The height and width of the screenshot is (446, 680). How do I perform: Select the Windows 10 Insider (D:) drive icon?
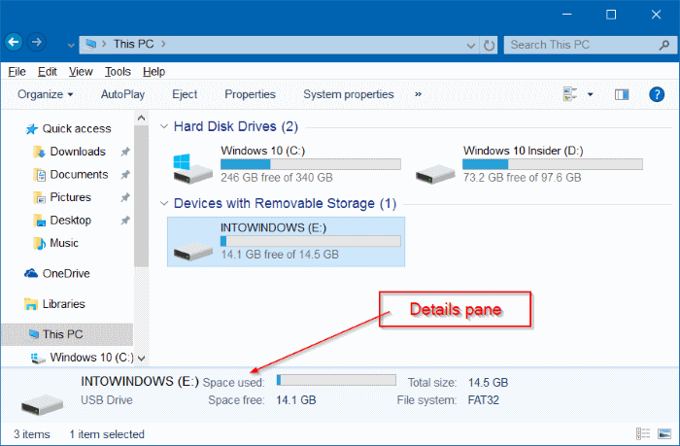435,174
